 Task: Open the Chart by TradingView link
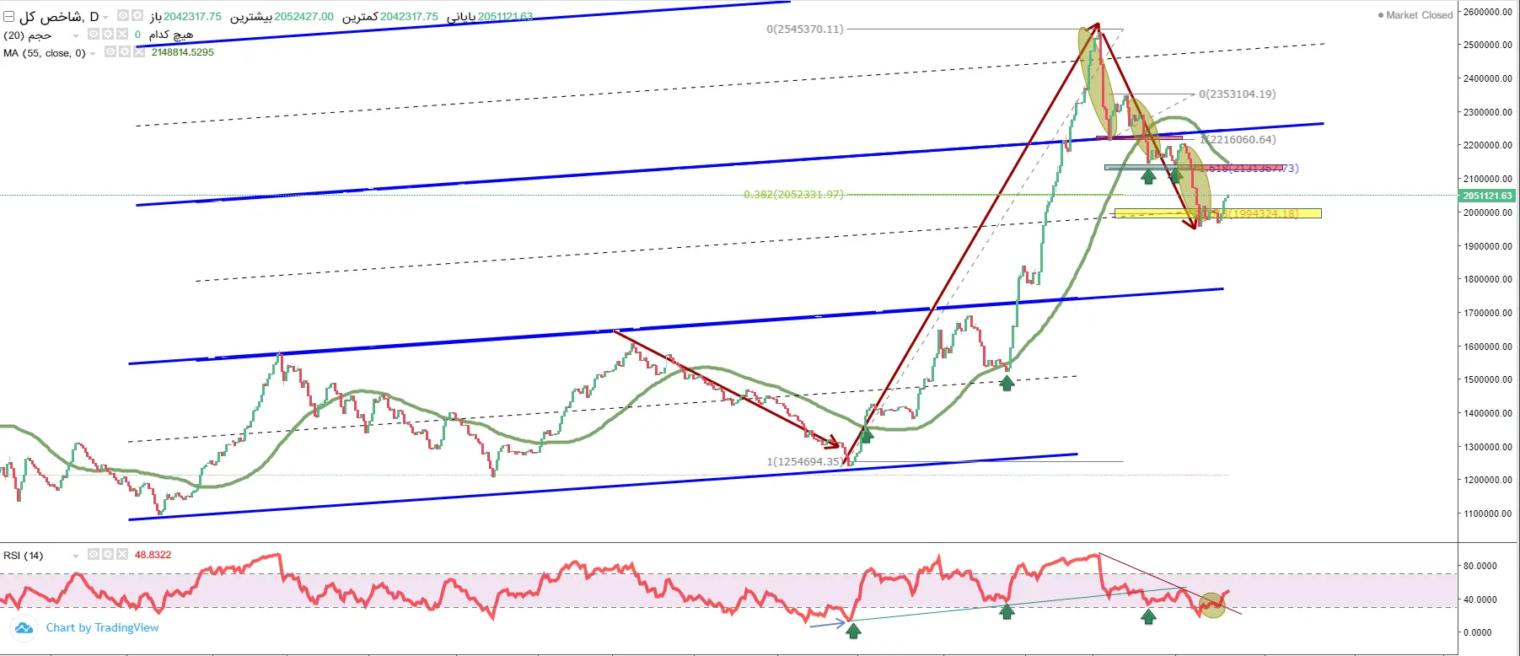[x=102, y=628]
